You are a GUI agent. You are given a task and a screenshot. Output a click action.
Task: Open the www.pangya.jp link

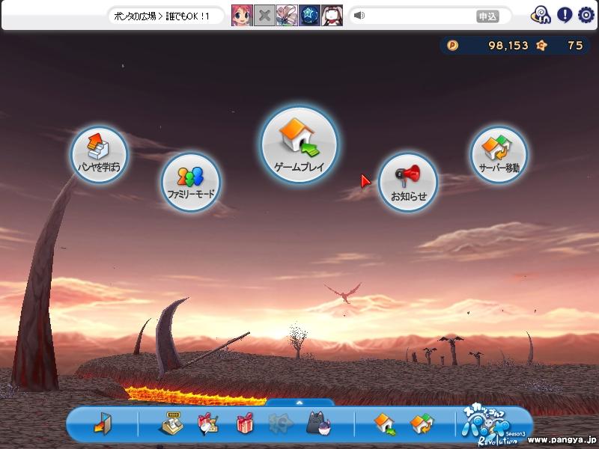[x=562, y=440]
